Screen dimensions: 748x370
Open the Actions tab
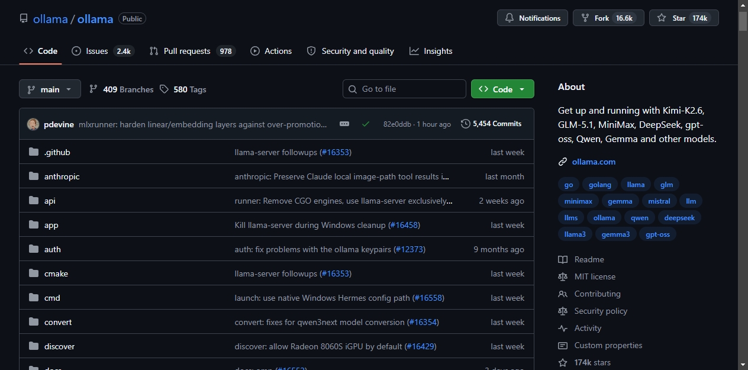tap(271, 51)
